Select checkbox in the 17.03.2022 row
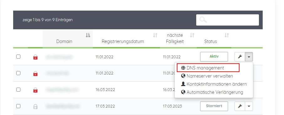 18,106
